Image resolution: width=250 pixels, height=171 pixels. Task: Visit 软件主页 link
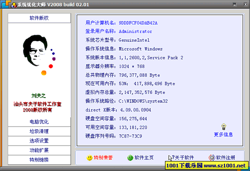coord(144,158)
